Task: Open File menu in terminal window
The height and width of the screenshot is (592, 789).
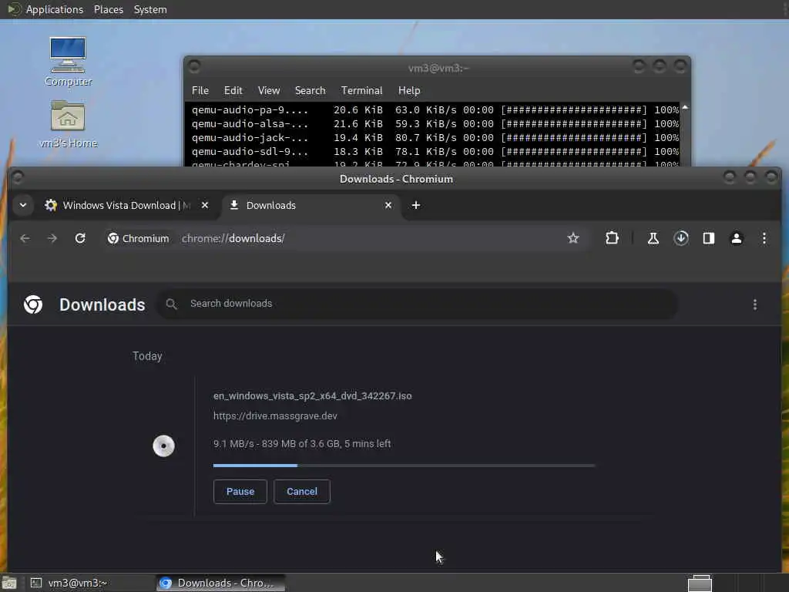Action: (x=200, y=91)
